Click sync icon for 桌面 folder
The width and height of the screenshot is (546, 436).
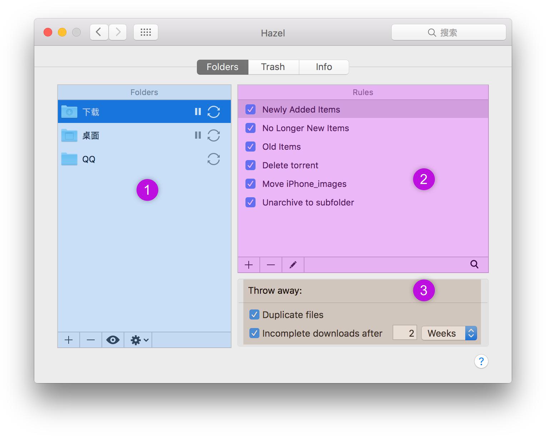(x=214, y=135)
